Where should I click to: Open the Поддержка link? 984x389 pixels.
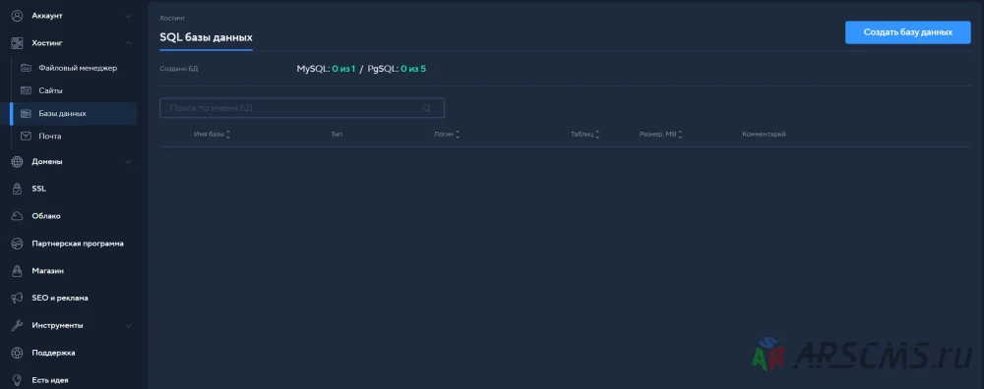tap(53, 353)
